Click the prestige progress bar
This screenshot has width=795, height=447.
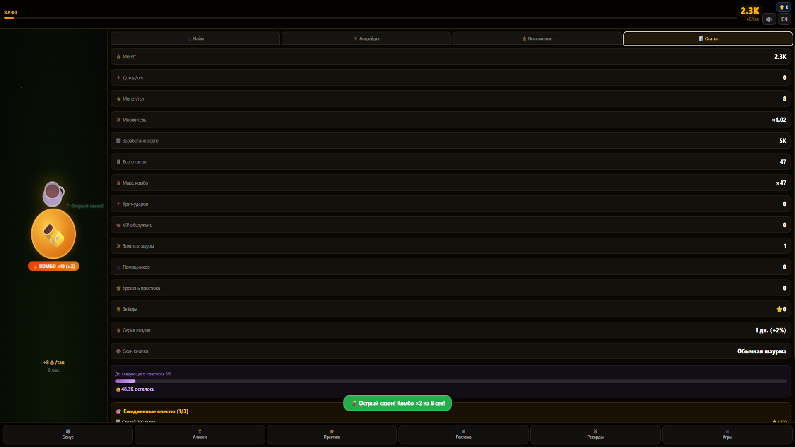pos(450,381)
